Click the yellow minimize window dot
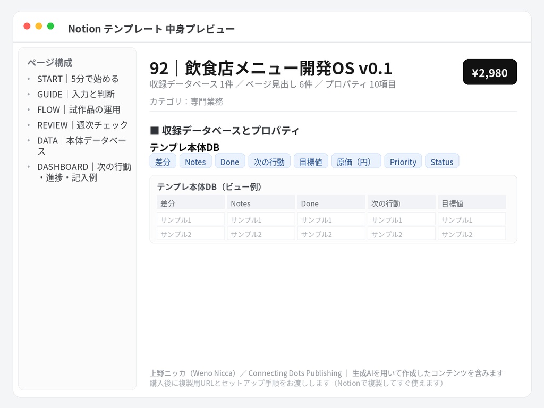Screen dimensions: 544x408 coord(39,26)
